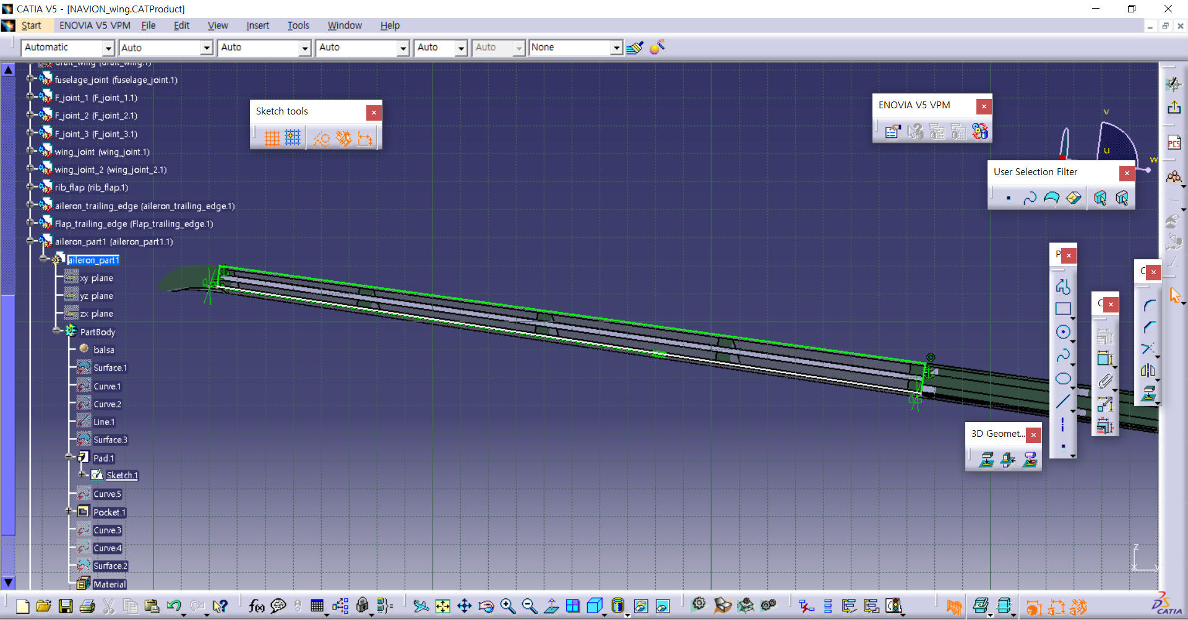1188x620 pixels.
Task: Expand the Pocket.1 tree node
Action: tap(69, 512)
